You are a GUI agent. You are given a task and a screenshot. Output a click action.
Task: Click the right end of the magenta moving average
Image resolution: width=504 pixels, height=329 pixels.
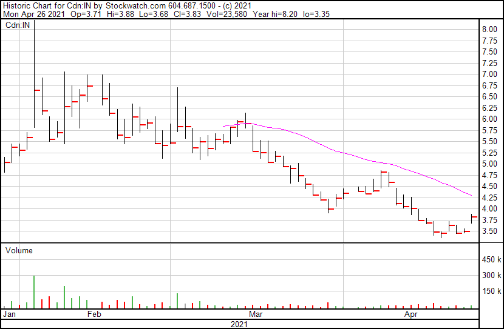click(471, 195)
